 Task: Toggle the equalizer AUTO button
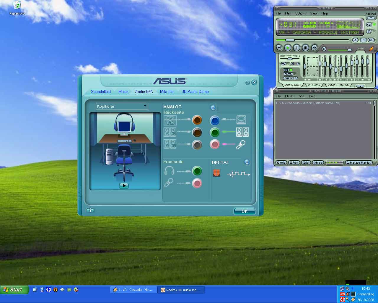click(x=288, y=74)
